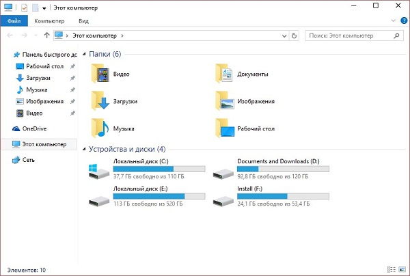Click the Up navigation arrow
Screen dimensions: 410x276
[46, 35]
